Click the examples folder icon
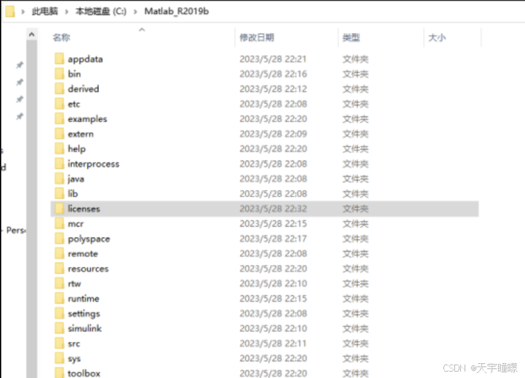 59,119
